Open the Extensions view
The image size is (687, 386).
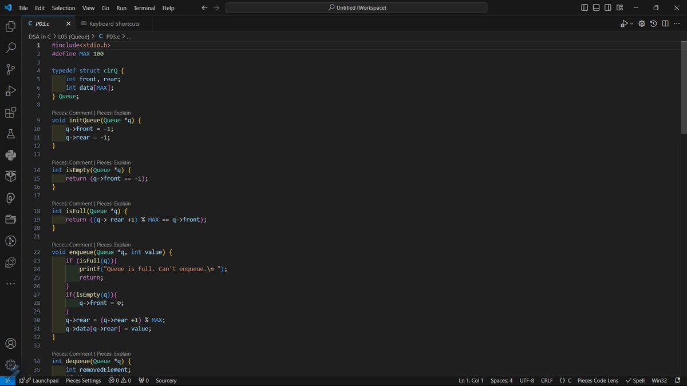tap(10, 113)
